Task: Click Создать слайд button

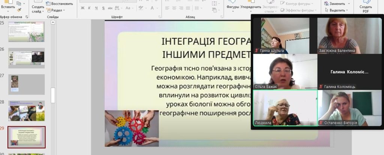Action: [38, 7]
